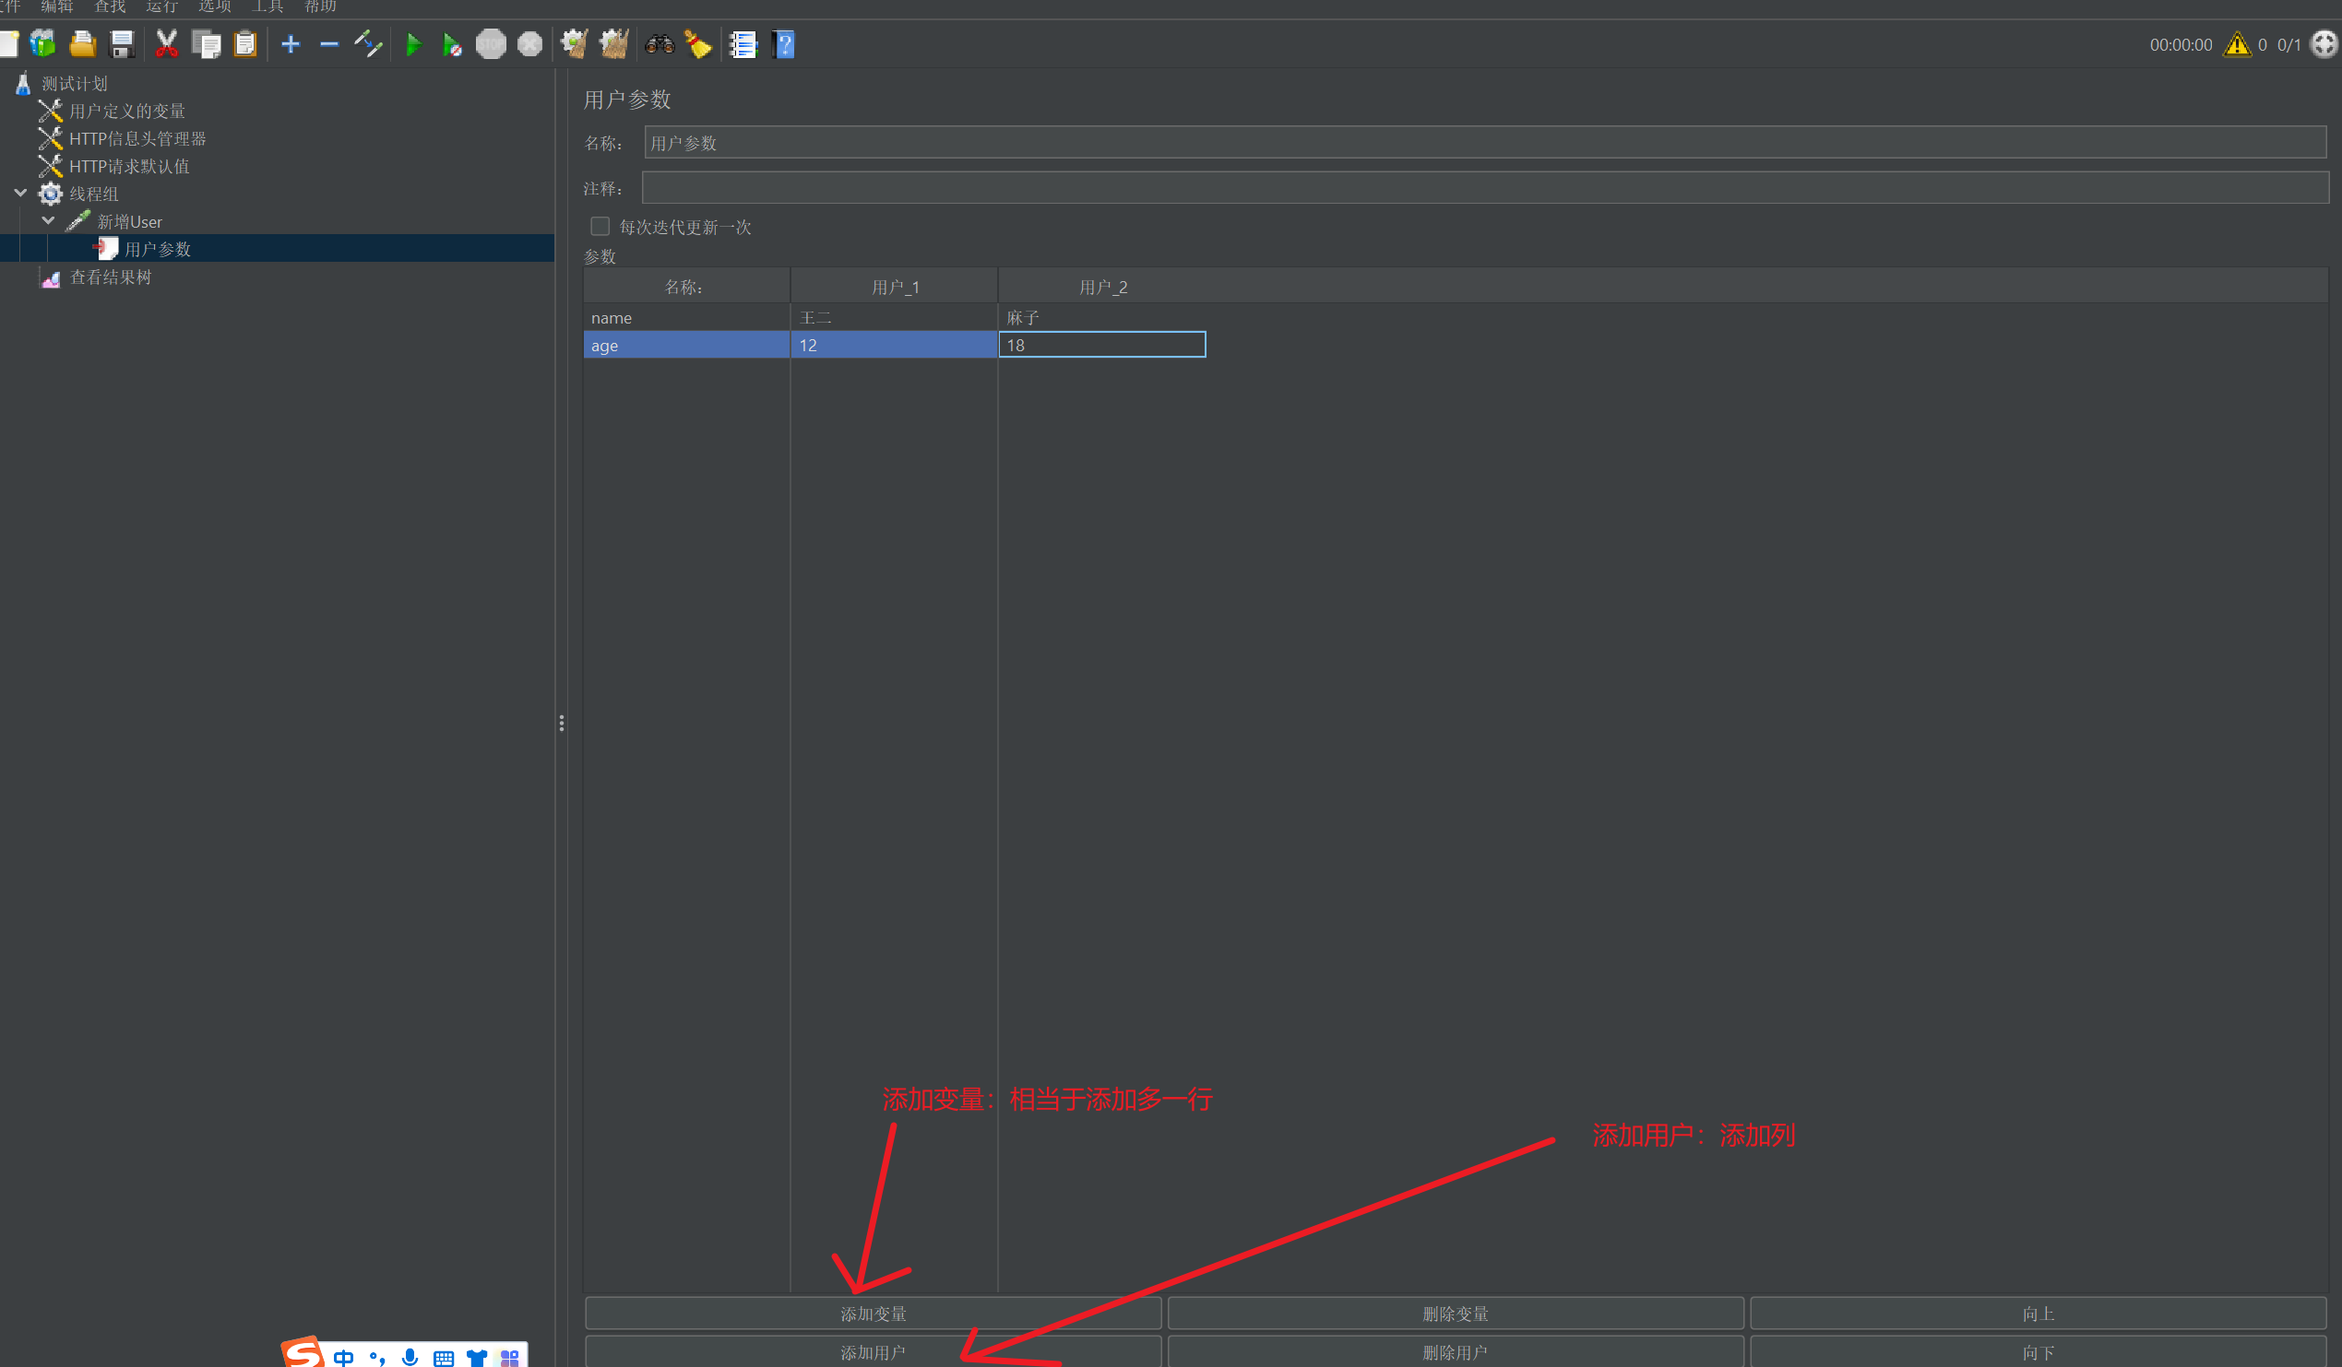Click the 删除用户 button
Viewport: 2342px width, 1367px height.
tap(1455, 1352)
